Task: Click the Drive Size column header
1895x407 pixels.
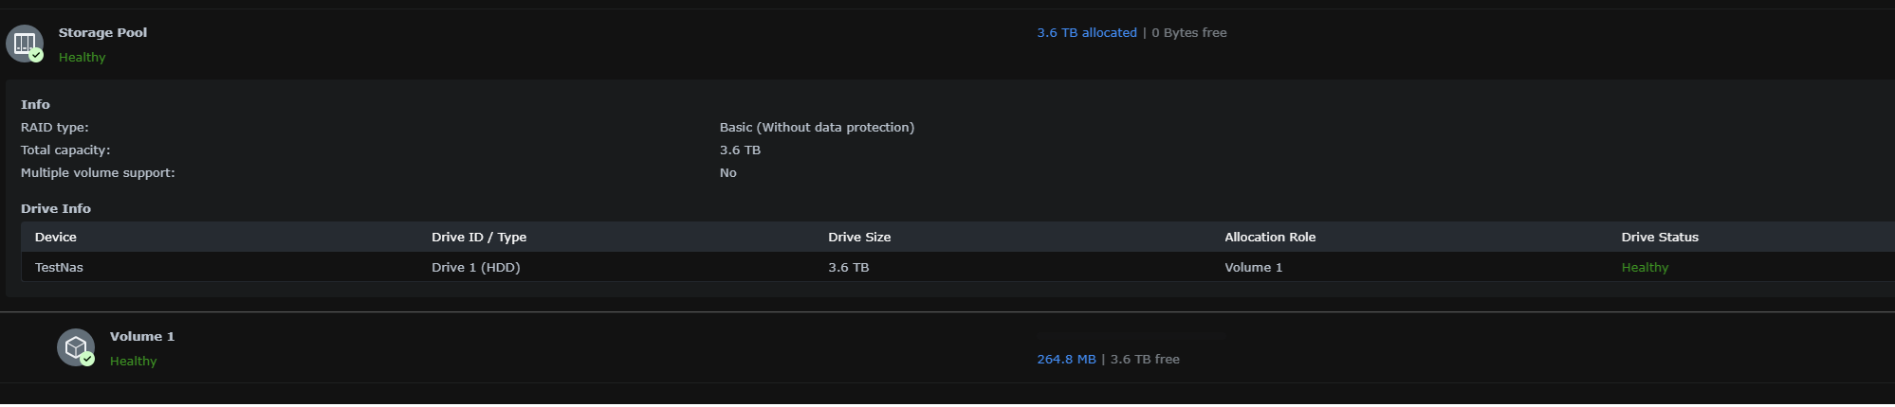Action: [859, 237]
